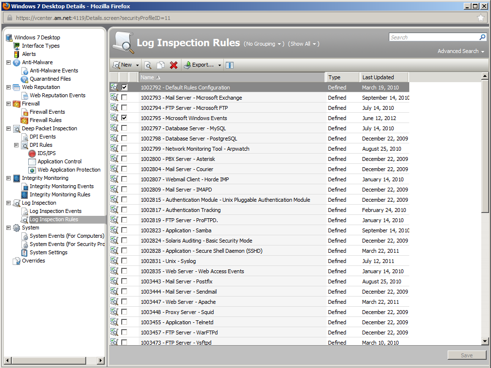Image resolution: width=491 pixels, height=368 pixels.
Task: Click the Anti-Malware icon in the tree
Action: (17, 63)
